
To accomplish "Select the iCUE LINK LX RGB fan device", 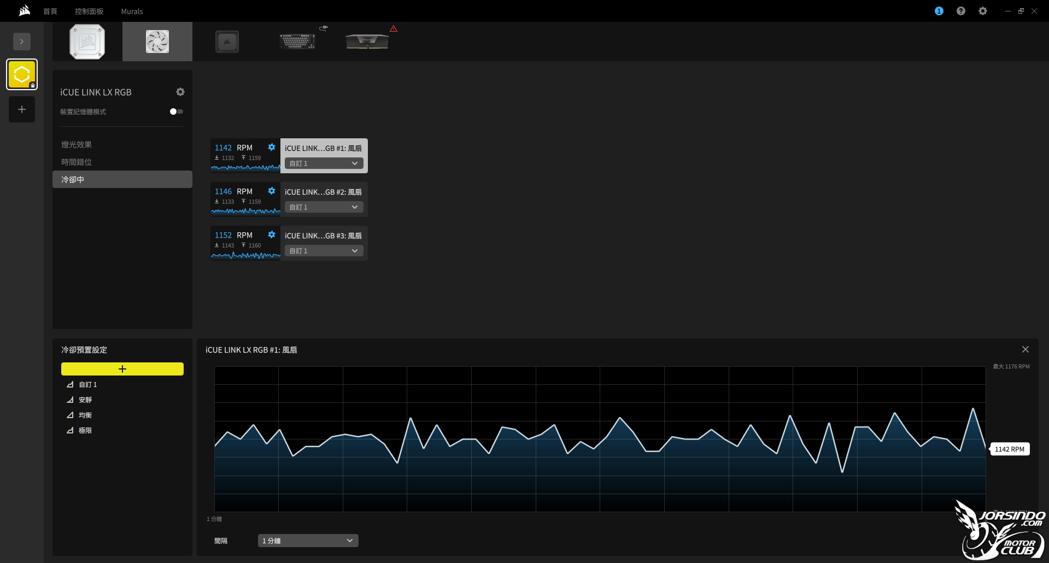I will (x=157, y=42).
